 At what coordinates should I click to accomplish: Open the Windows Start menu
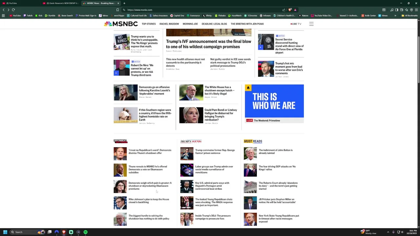[x=5, y=232]
